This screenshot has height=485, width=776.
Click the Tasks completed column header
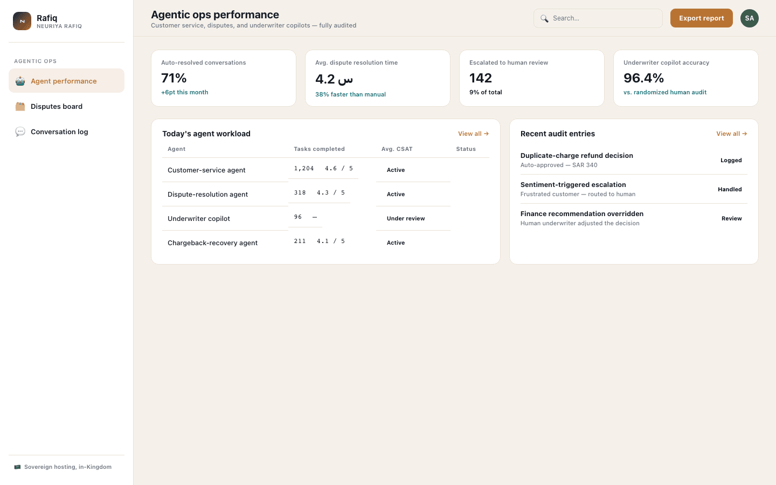click(x=319, y=149)
